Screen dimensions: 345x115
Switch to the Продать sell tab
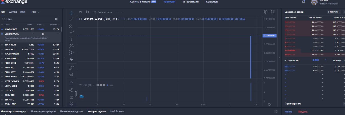coord(303,112)
